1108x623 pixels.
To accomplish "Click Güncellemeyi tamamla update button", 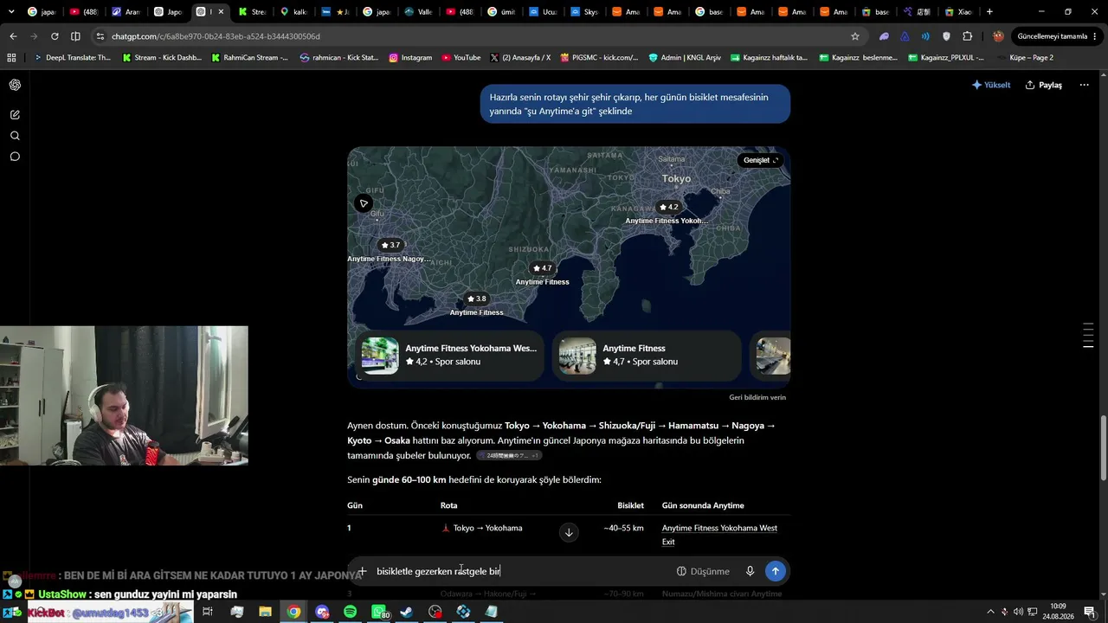I will [1051, 36].
